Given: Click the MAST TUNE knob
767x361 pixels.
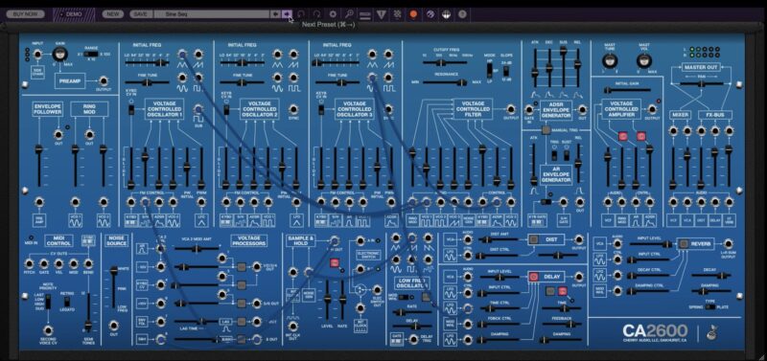Looking at the screenshot, I should (x=610, y=61).
